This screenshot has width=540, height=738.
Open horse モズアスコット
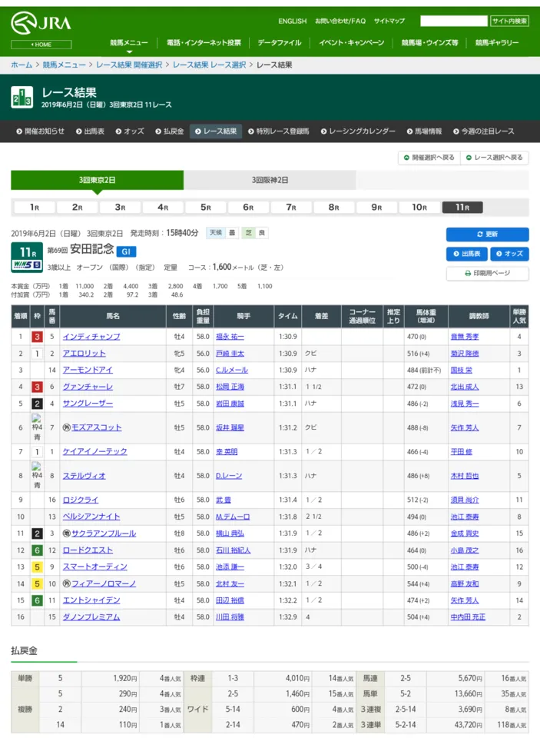(x=97, y=428)
